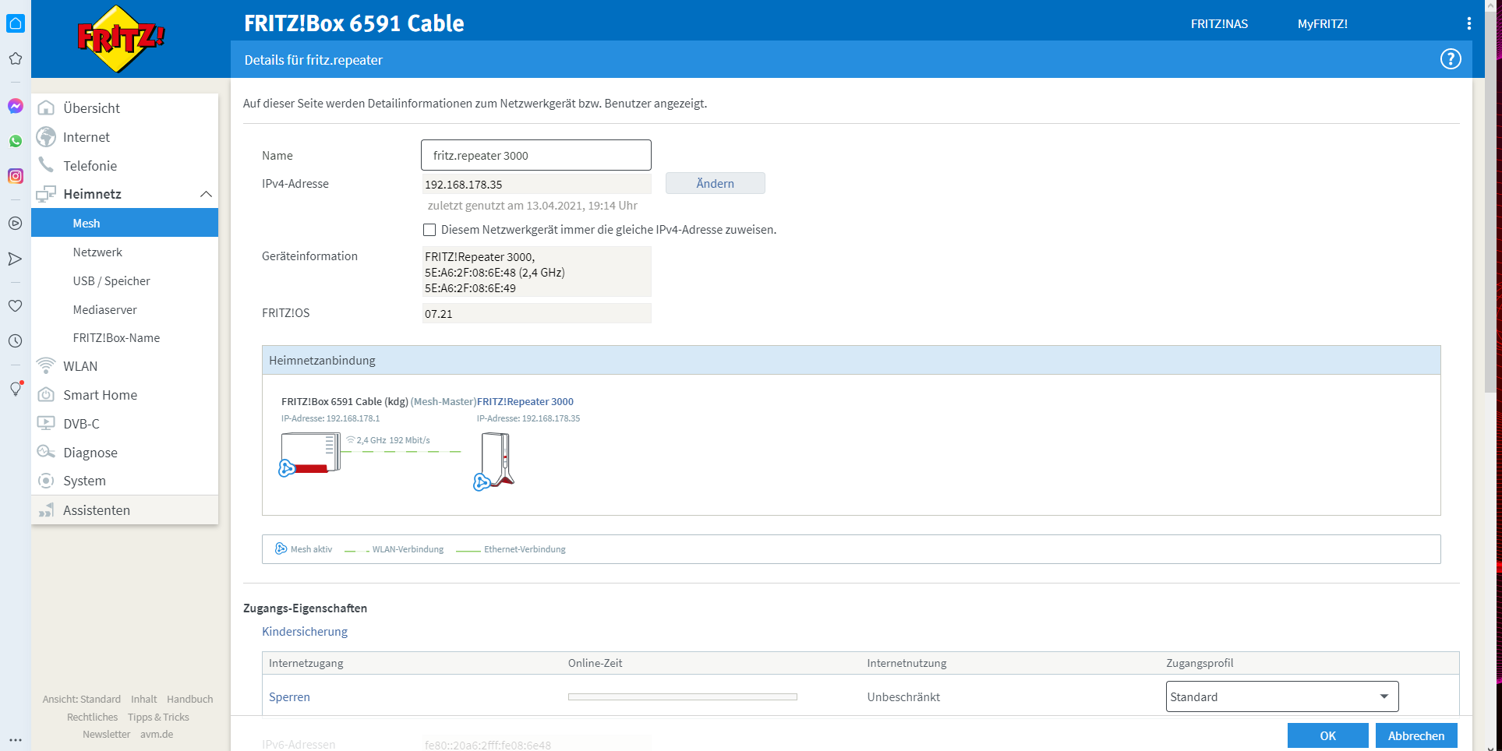Click the Geräteinformation text box
This screenshot has height=751, width=1502.
536,272
